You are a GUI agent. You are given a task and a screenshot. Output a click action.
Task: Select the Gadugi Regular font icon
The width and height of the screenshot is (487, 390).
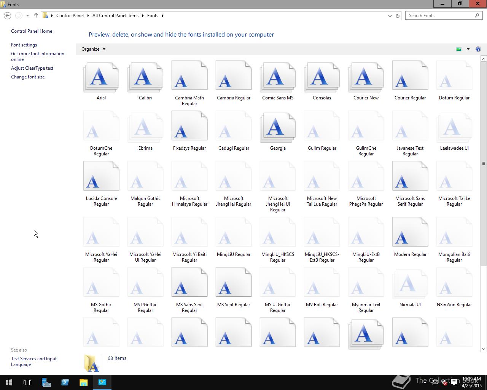[x=234, y=126]
